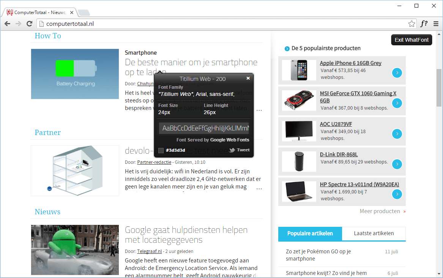
Task: Open the How To section heading
Action: (48, 36)
